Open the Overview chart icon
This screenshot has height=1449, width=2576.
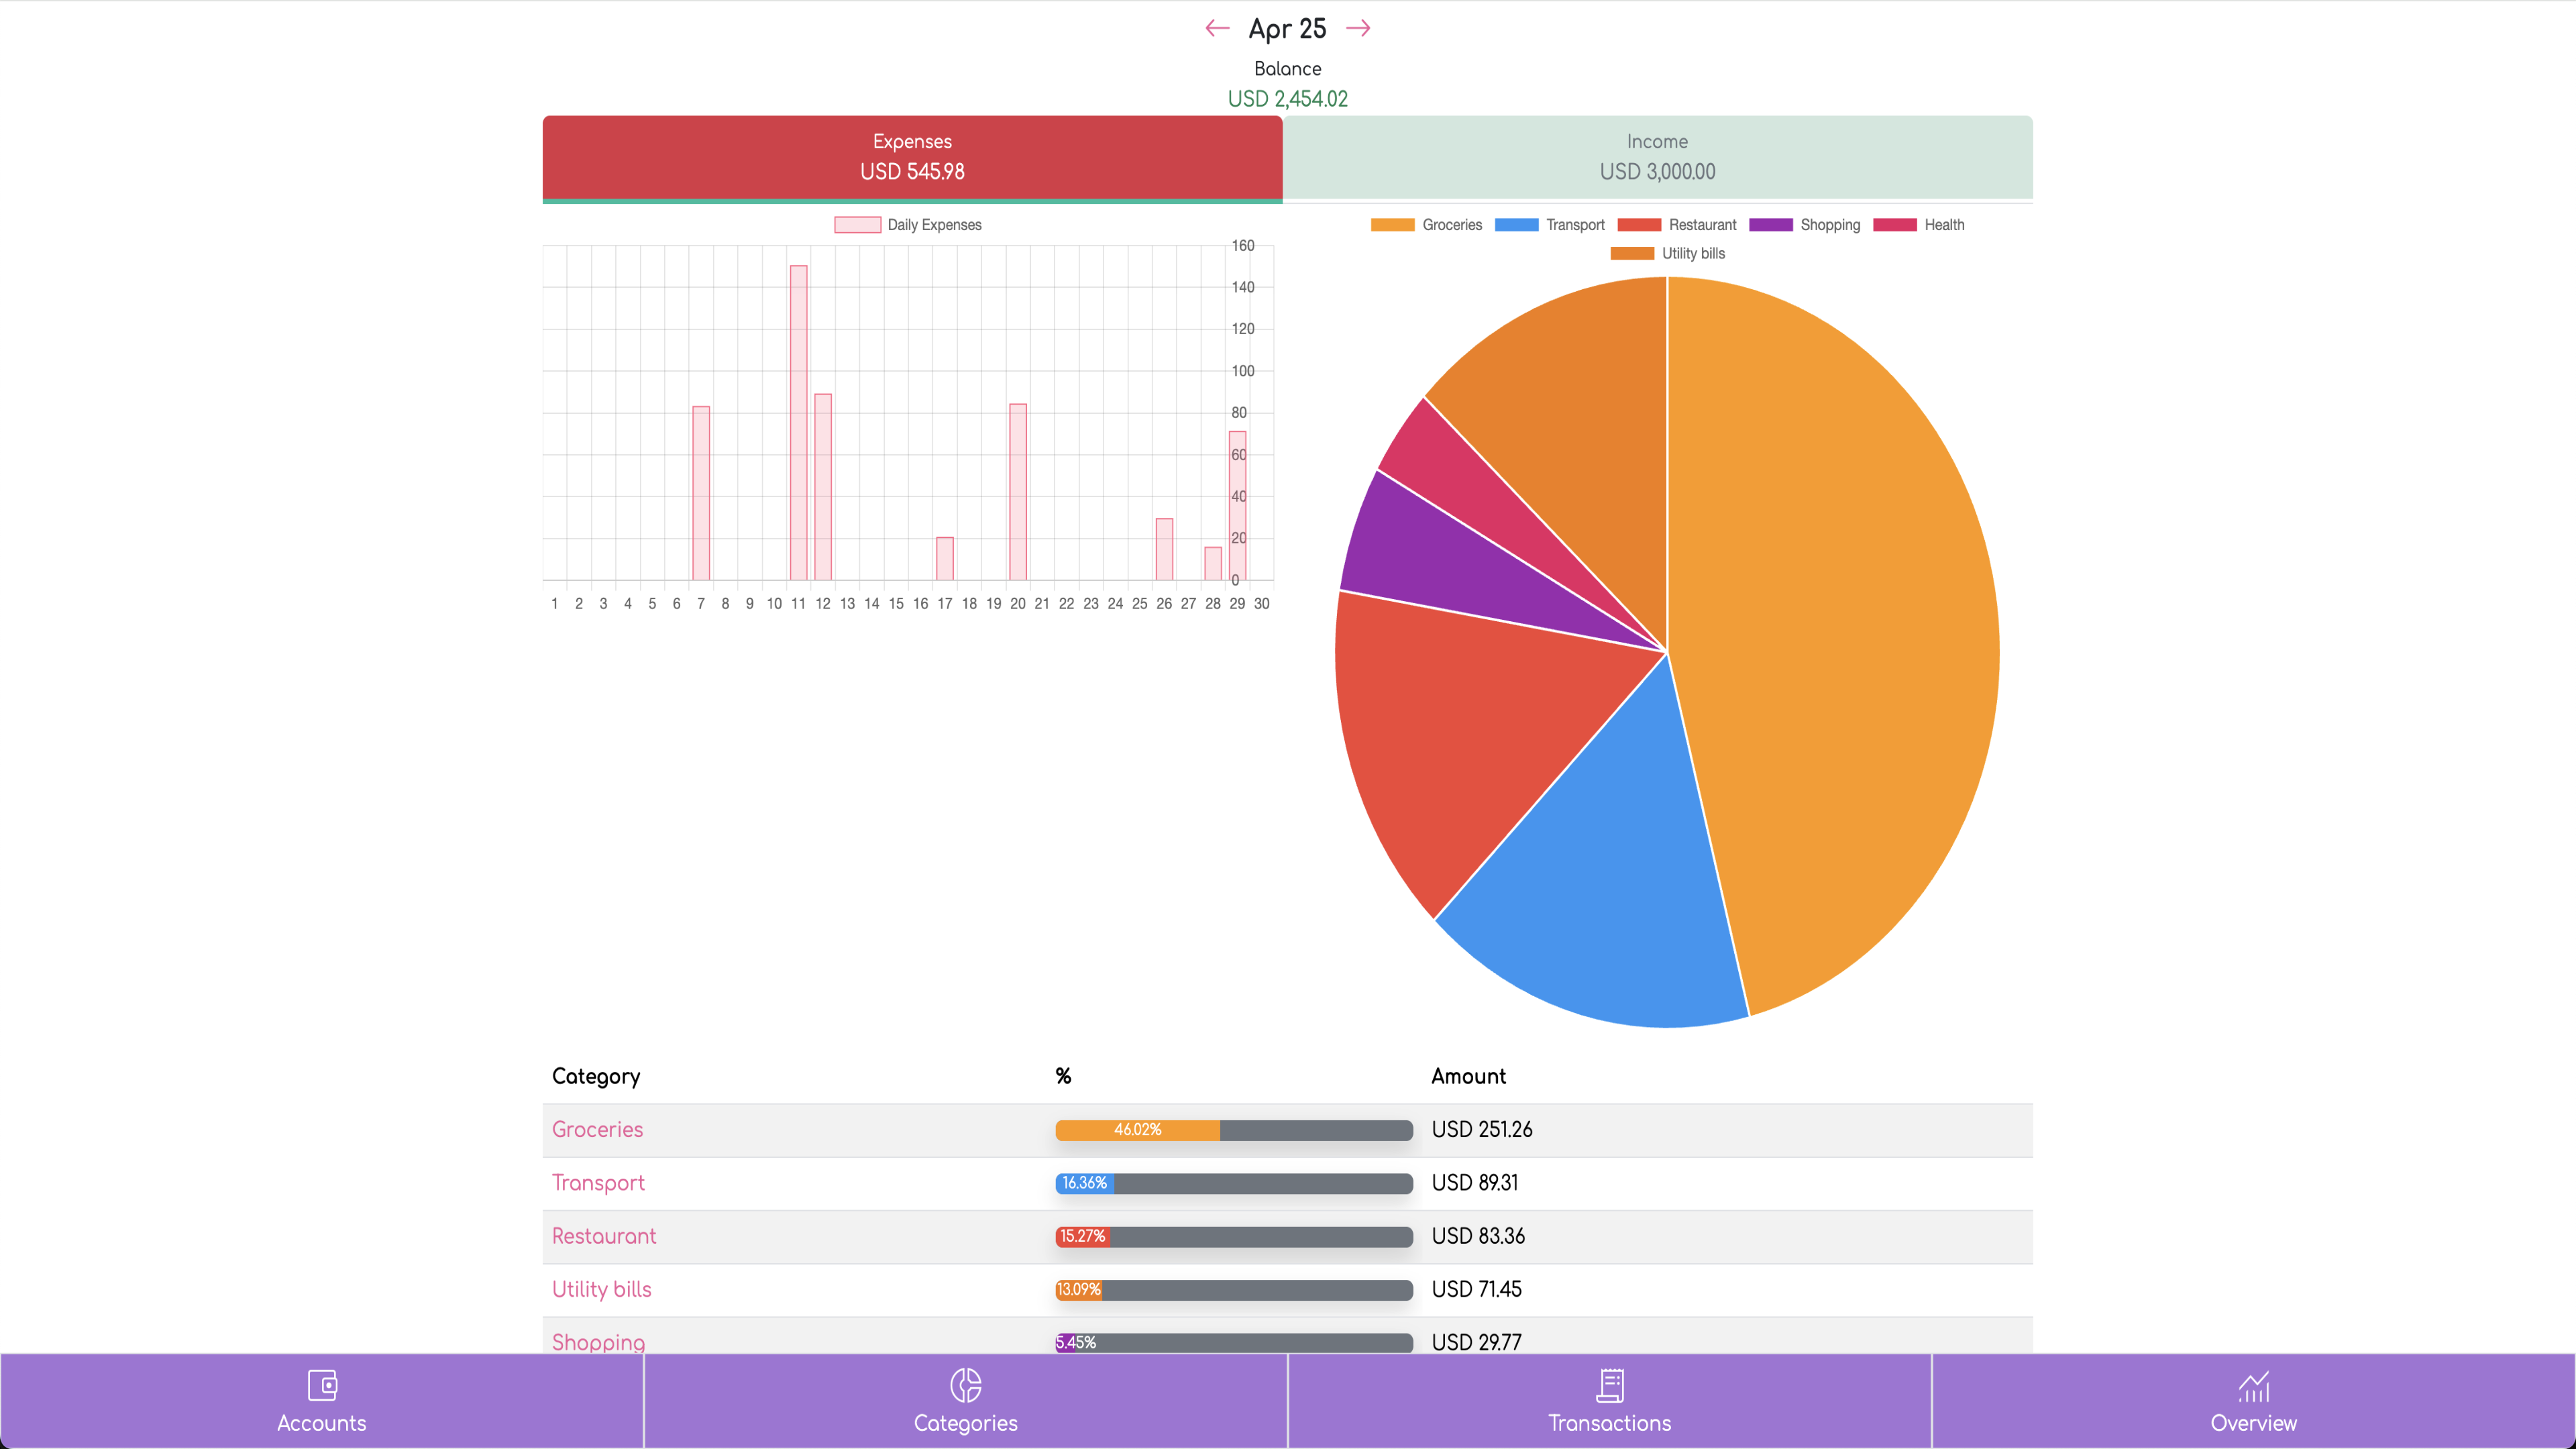(x=2253, y=1385)
